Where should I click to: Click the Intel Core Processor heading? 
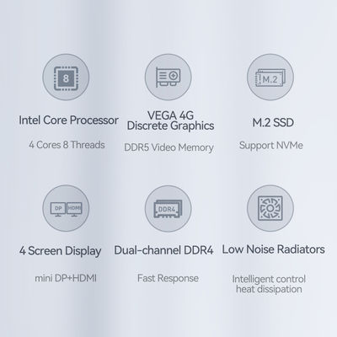click(68, 120)
